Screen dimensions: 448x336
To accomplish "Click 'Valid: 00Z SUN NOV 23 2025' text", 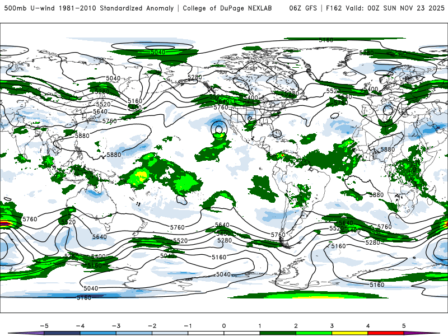I will pyautogui.click(x=395, y=8).
